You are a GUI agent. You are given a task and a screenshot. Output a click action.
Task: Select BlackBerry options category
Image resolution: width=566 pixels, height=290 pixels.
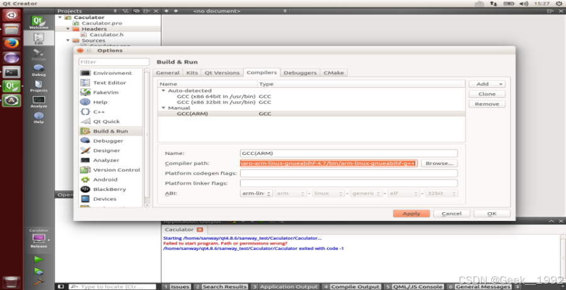tap(111, 190)
